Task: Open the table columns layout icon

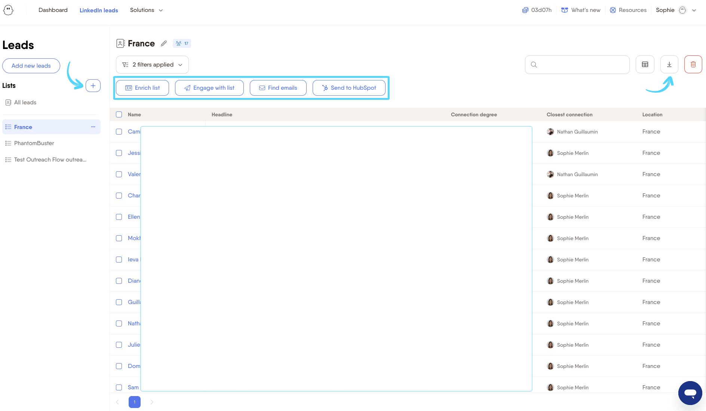Action: 645,64
